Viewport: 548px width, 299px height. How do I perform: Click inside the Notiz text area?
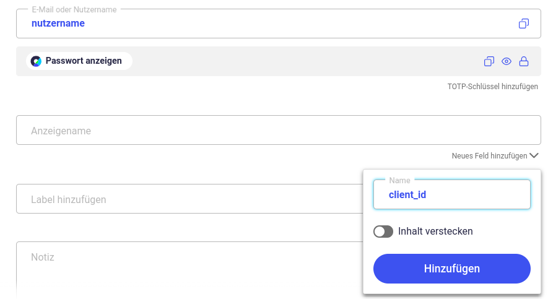pyautogui.click(x=189, y=269)
